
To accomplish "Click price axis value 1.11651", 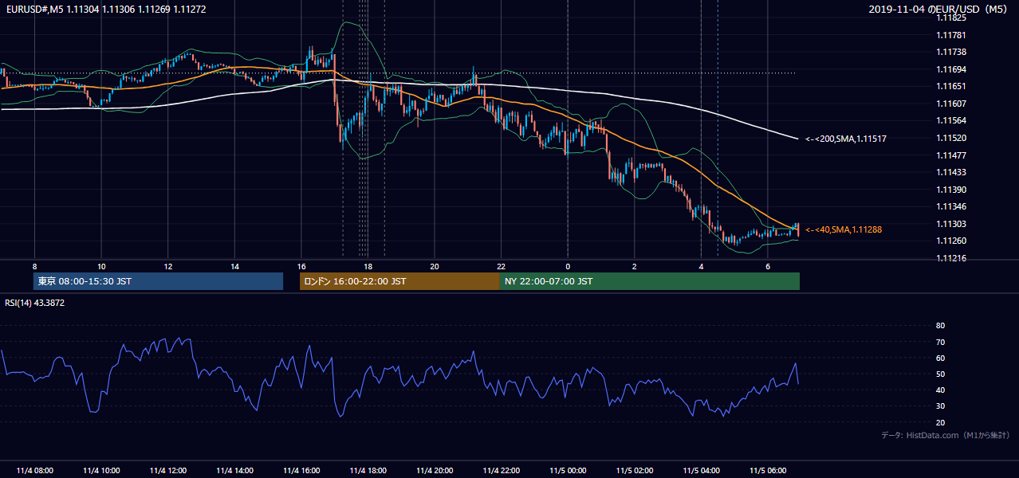I will pyautogui.click(x=952, y=86).
